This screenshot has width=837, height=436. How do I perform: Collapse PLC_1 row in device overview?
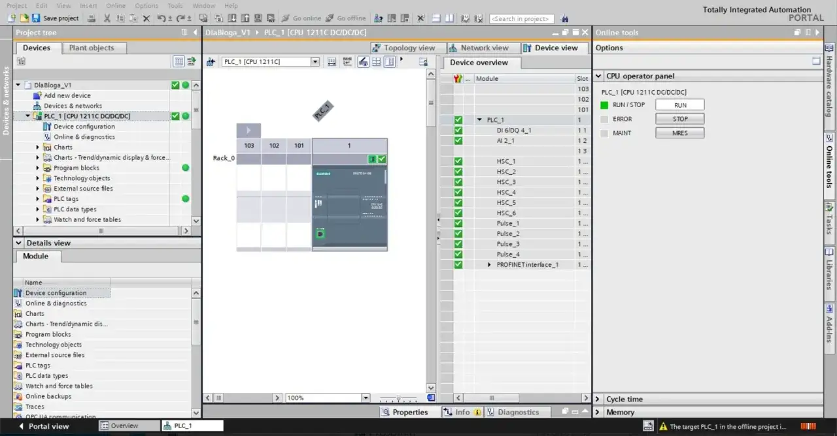479,120
